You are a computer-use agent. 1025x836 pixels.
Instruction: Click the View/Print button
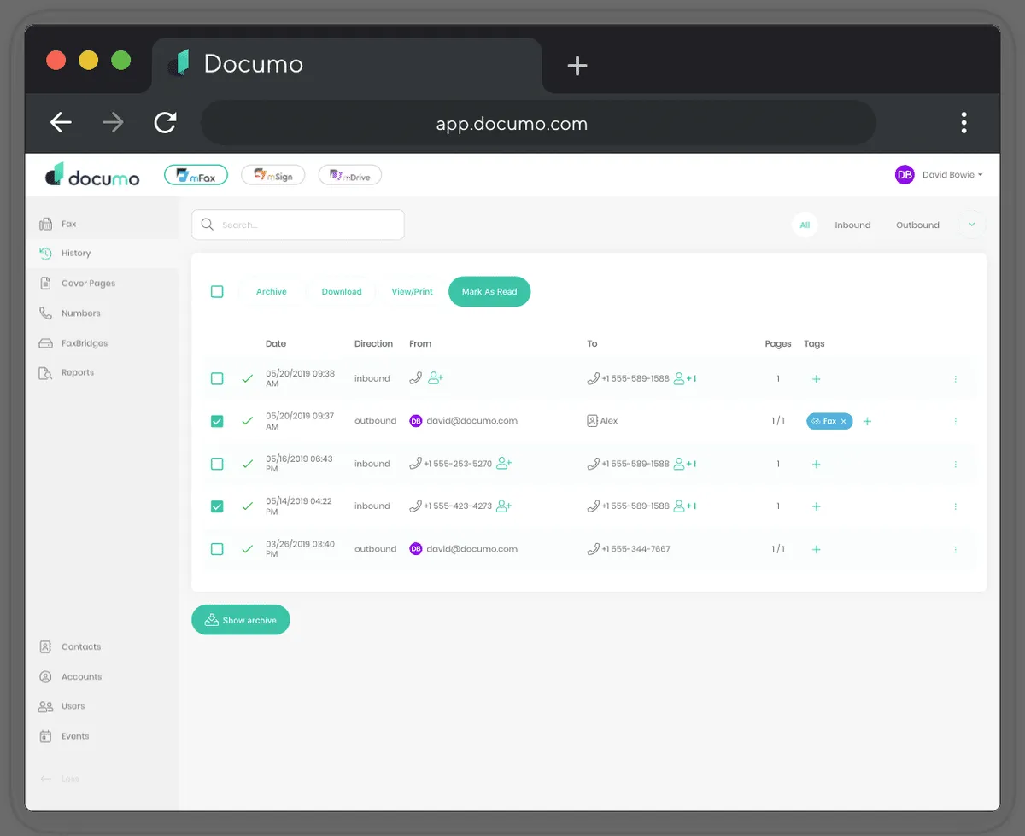coord(412,292)
